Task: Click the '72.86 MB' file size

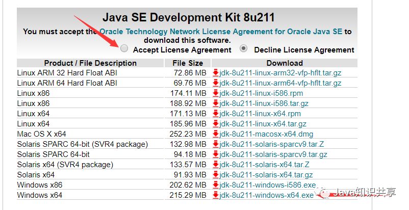Action: tap(190, 73)
